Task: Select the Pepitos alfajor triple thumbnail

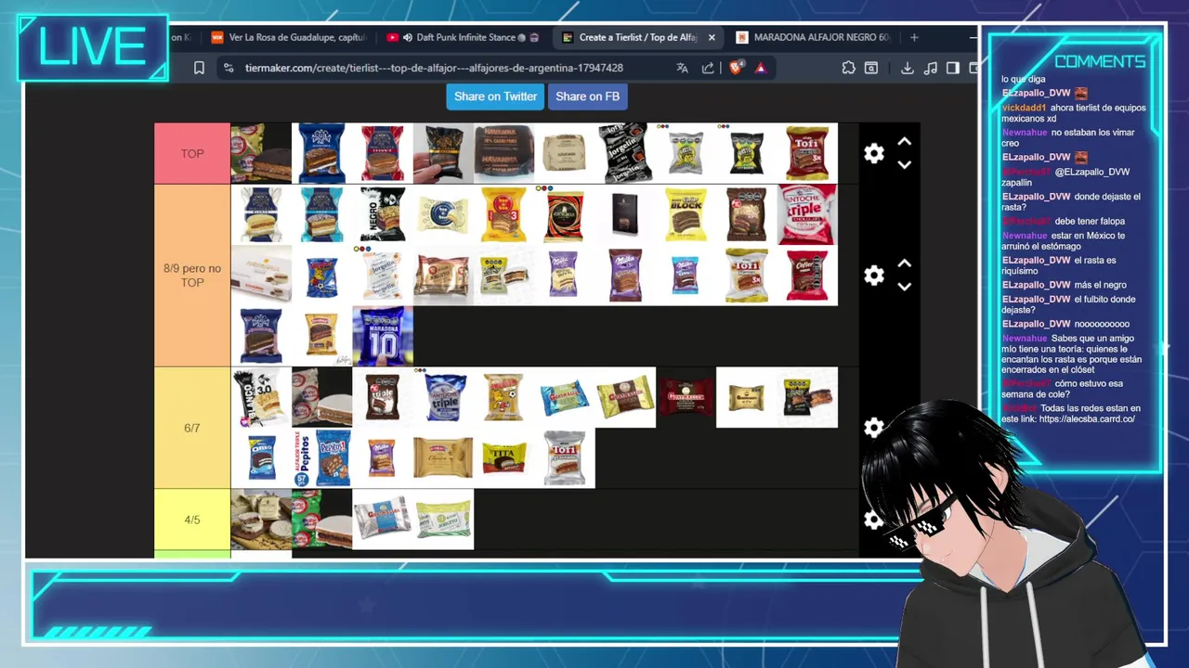Action: [x=322, y=458]
